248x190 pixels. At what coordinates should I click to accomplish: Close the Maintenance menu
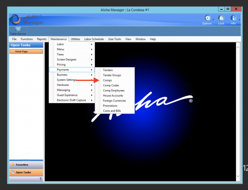[x=59, y=39]
